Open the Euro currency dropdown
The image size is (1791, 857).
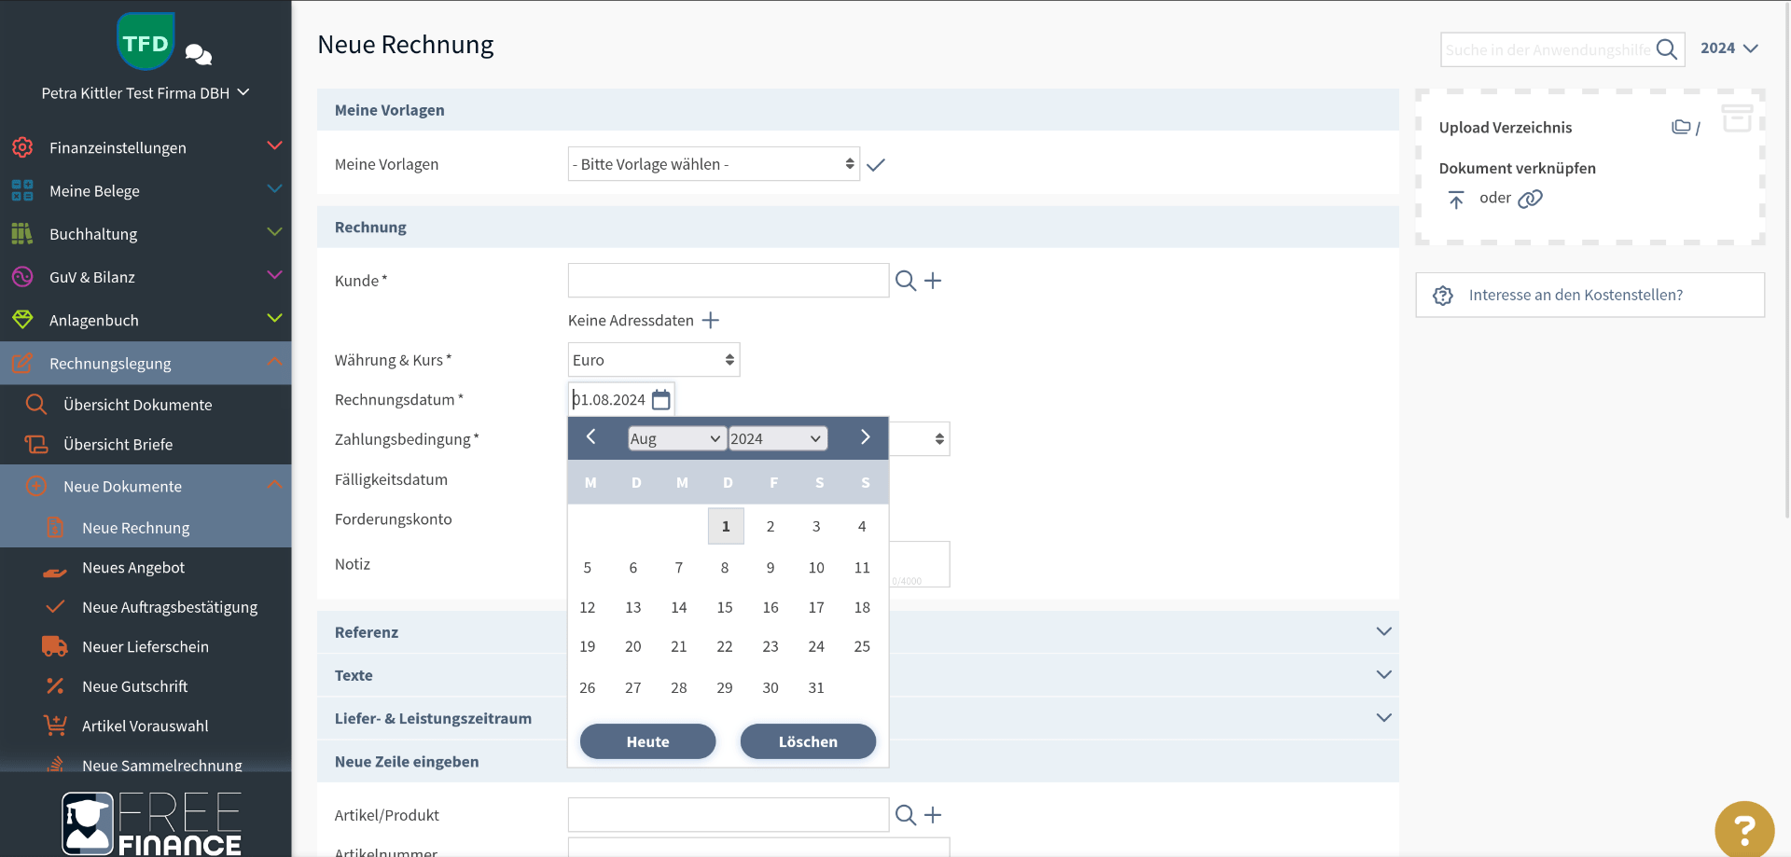tap(653, 360)
